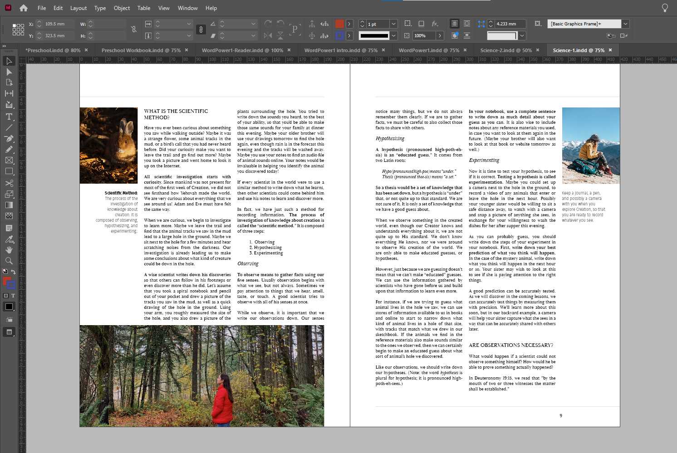Switch to the WordPower1-Reader.indd tab
This screenshot has width=677, height=453.
tap(242, 50)
